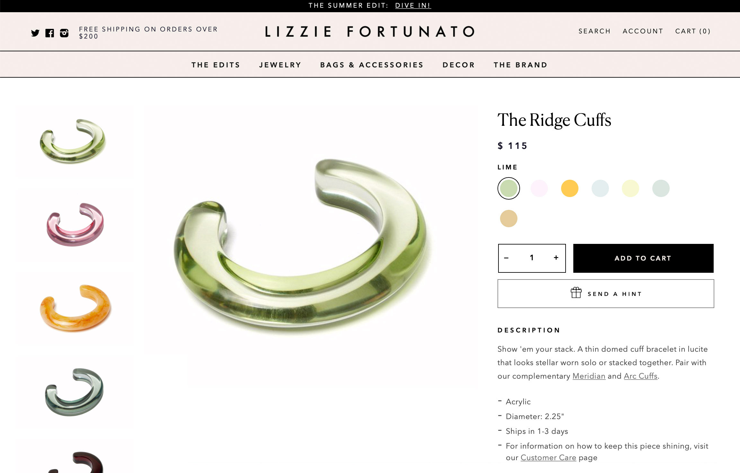Open the Jewelry menu
The height and width of the screenshot is (473, 740).
(280, 65)
